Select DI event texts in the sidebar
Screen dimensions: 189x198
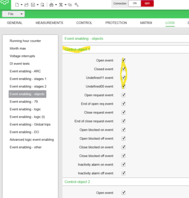point(19,64)
